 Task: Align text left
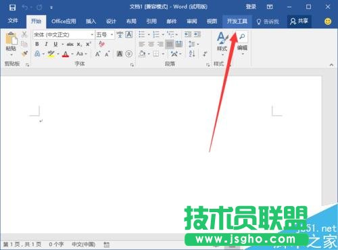pyautogui.click(x=142, y=44)
